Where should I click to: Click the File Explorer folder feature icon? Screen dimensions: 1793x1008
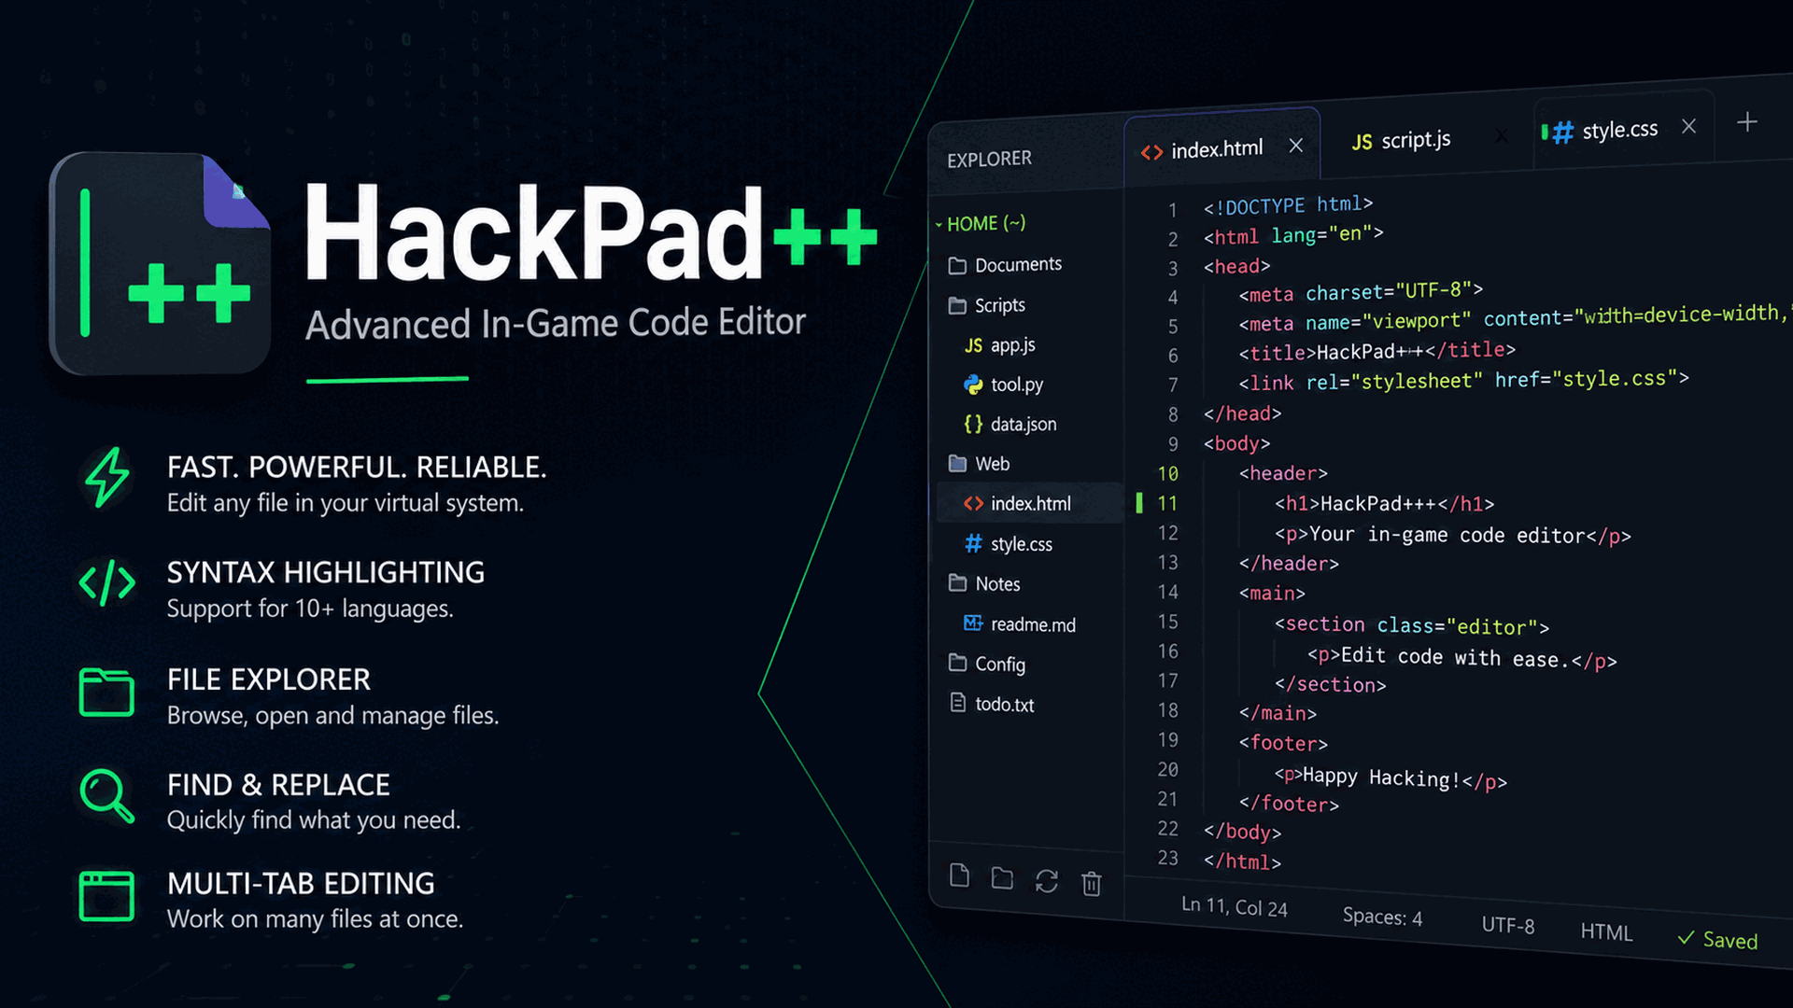click(x=106, y=693)
